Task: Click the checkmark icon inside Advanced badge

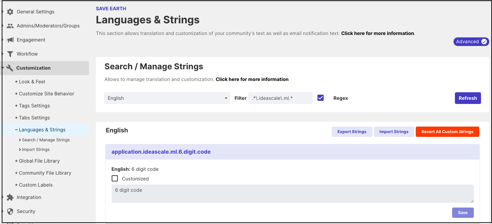Action: point(484,42)
